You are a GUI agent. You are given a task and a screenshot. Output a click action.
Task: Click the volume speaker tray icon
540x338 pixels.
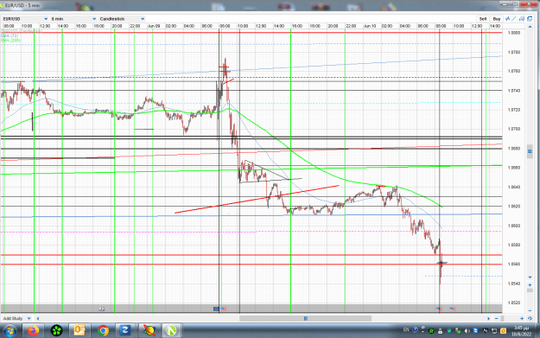pos(467,331)
